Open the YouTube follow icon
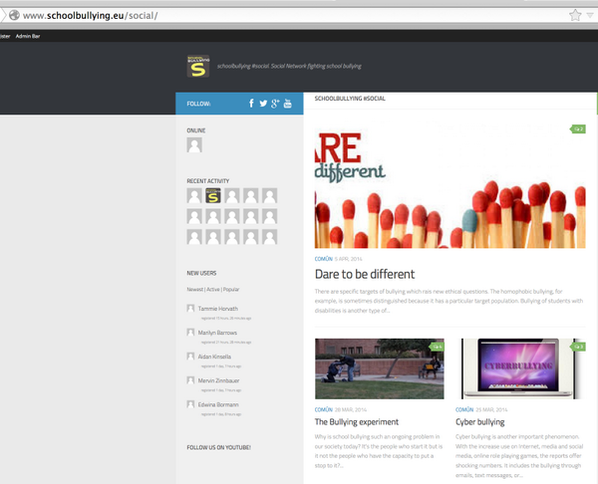 [x=288, y=104]
